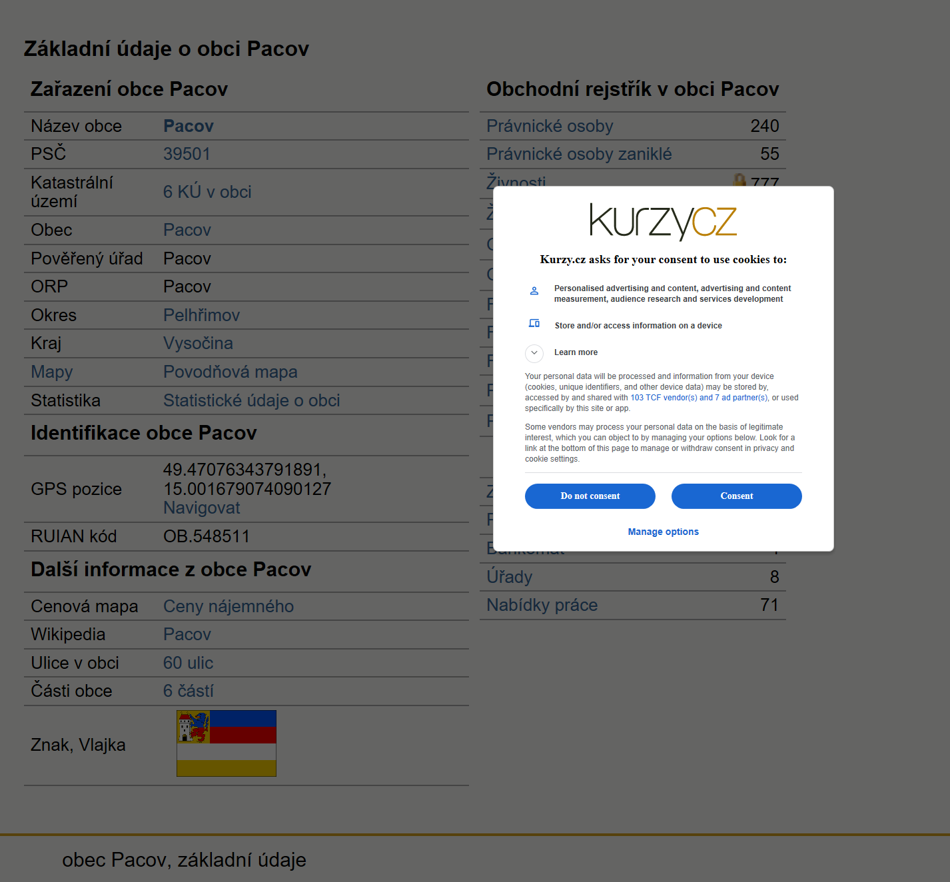Open the PSČ 39501 link
Viewport: 950px width, 882px height.
tap(187, 154)
